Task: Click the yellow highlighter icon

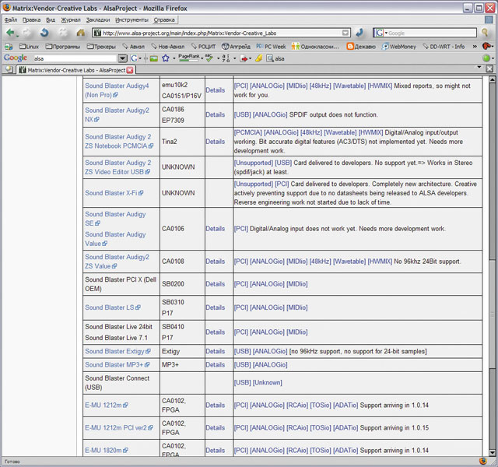Action: tap(259, 58)
